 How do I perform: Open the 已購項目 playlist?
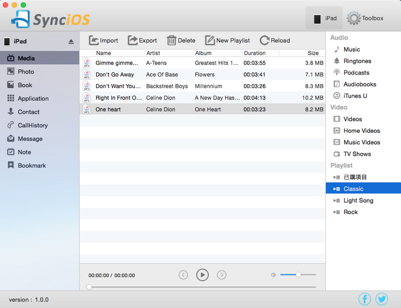363,177
